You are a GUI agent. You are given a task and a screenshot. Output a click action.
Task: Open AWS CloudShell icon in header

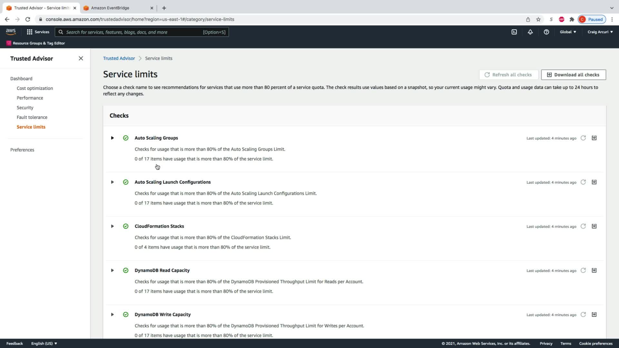[514, 32]
